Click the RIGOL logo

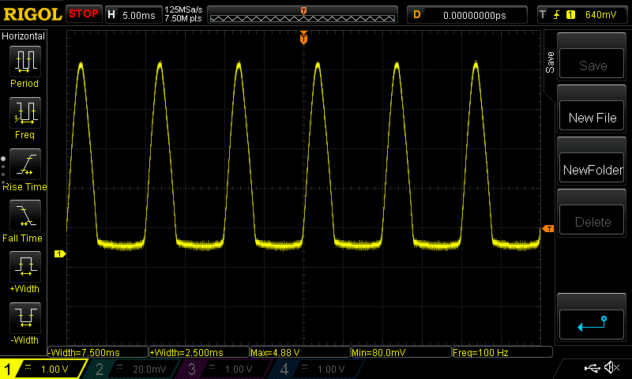click(32, 14)
